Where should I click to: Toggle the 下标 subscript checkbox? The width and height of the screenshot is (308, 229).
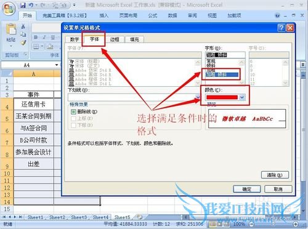73,125
